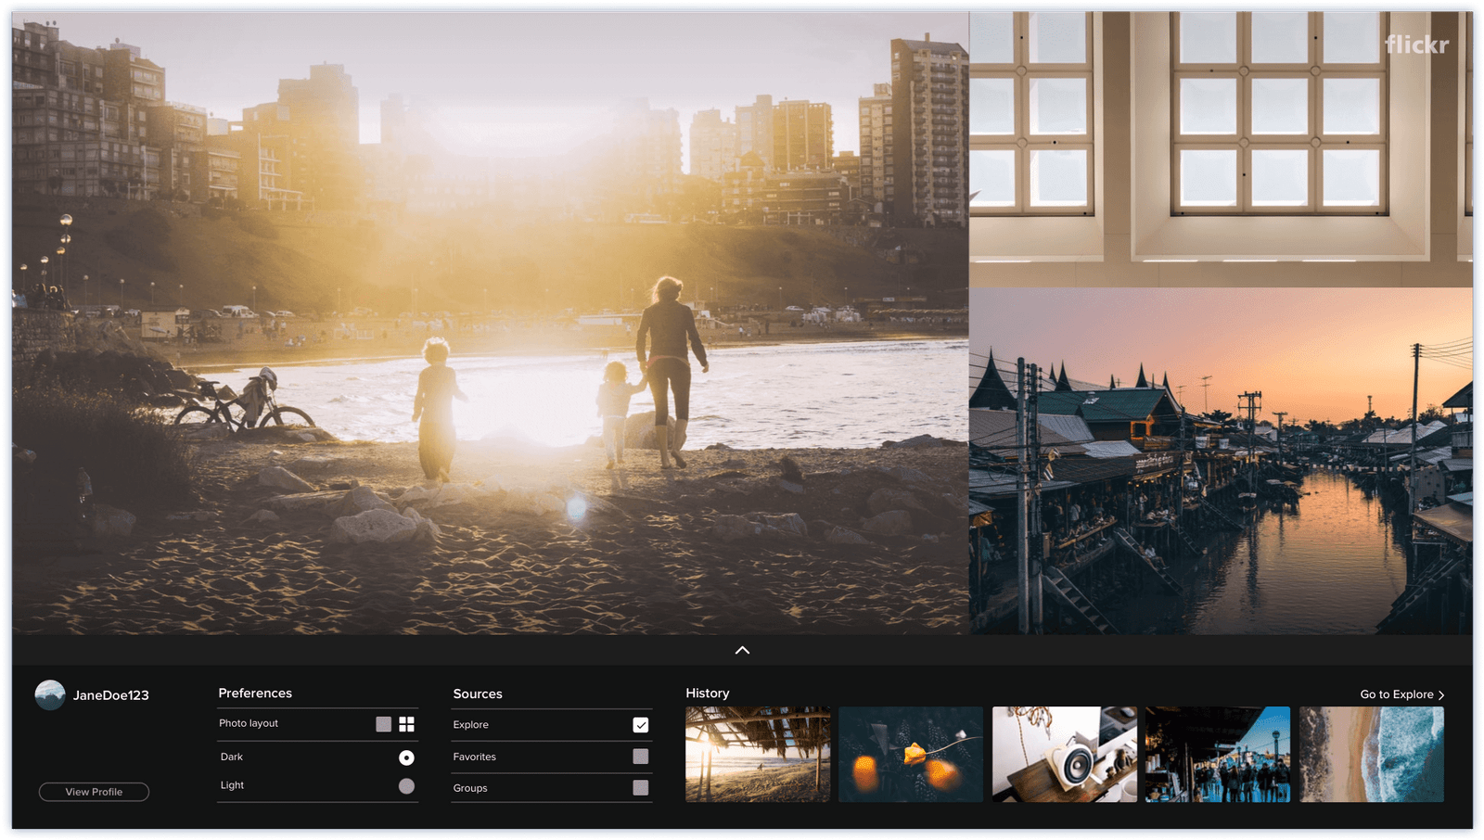Click the Groups source label
The image size is (1484, 840).
click(470, 788)
